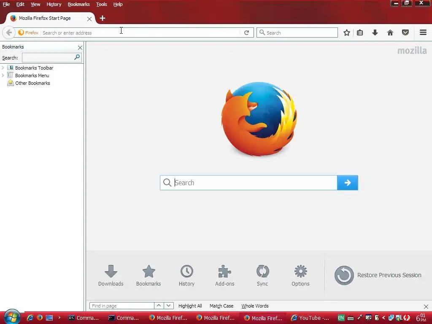Click the sidebar search magnifier icon

(x=77, y=57)
